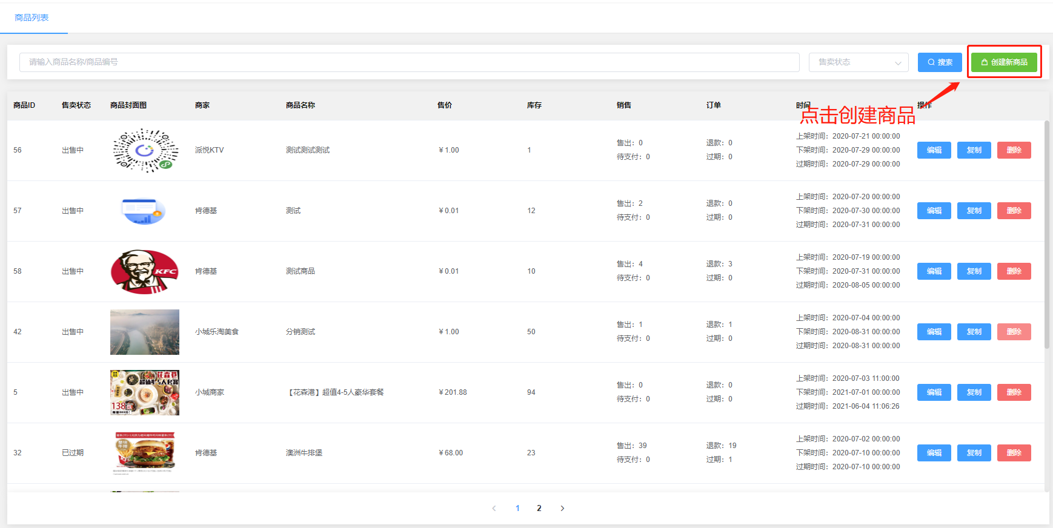Edit product 56 with 编辑 button
Viewport: 1053px width, 528px height.
[934, 150]
